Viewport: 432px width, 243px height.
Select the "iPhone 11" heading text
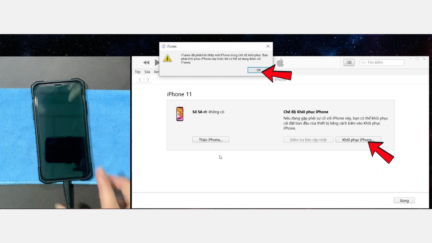(179, 94)
